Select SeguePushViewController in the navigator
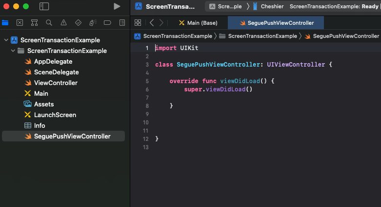381x207 pixels. coord(63,136)
